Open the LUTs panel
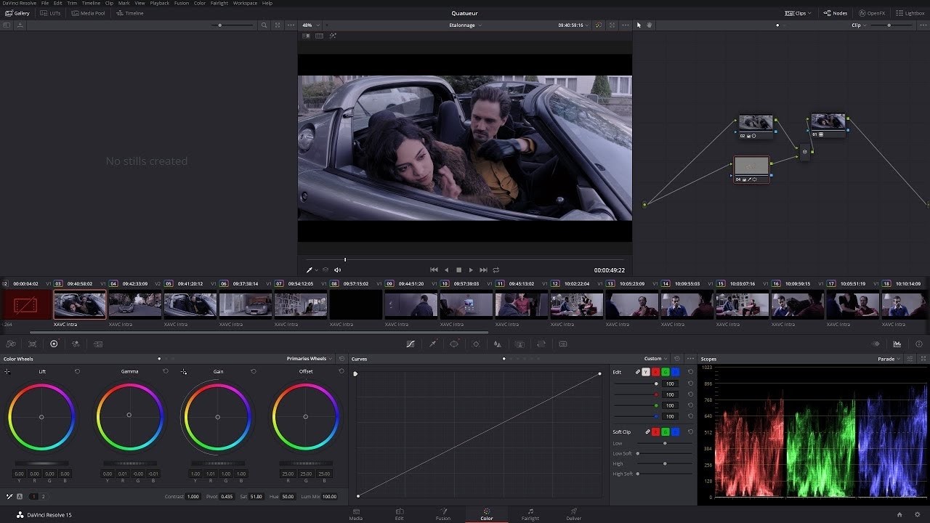Screen dimensions: 930x523 pos(50,13)
